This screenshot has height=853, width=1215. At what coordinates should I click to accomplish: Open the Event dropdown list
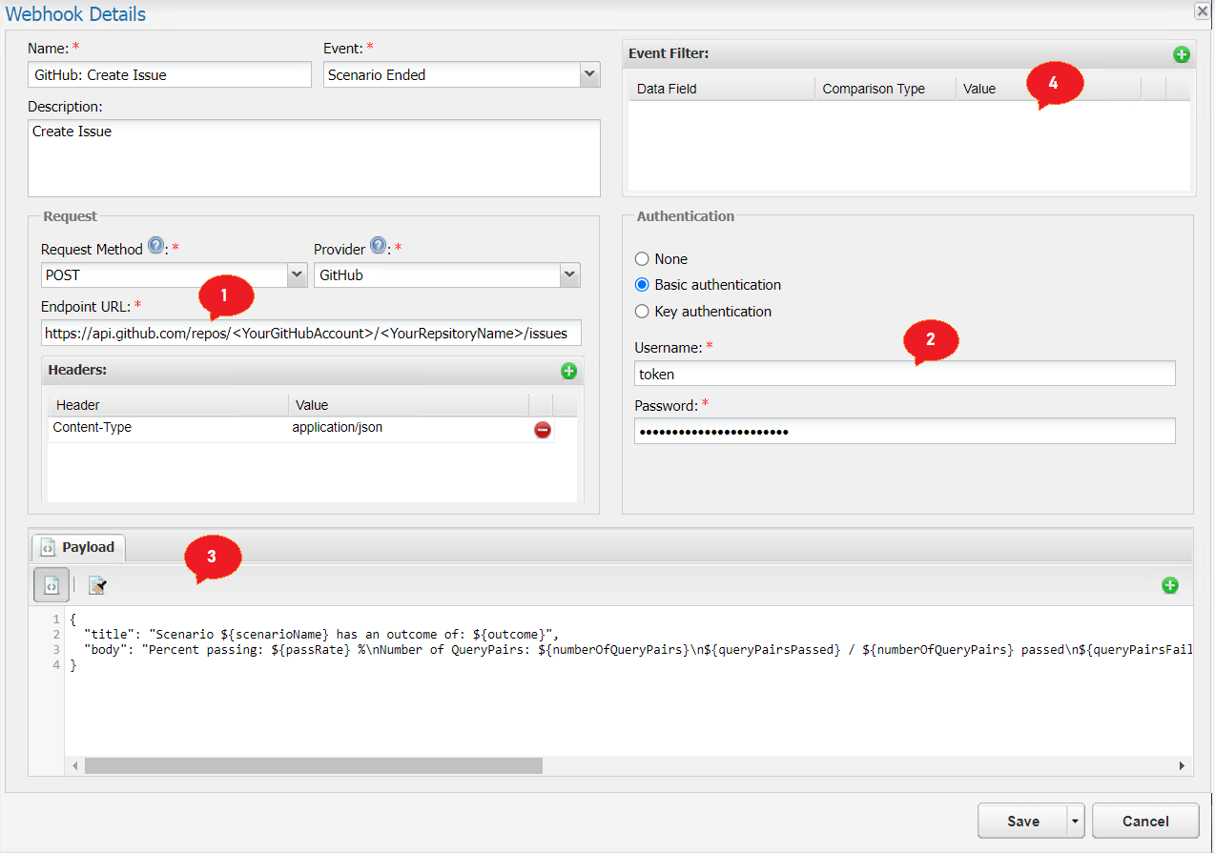click(589, 74)
